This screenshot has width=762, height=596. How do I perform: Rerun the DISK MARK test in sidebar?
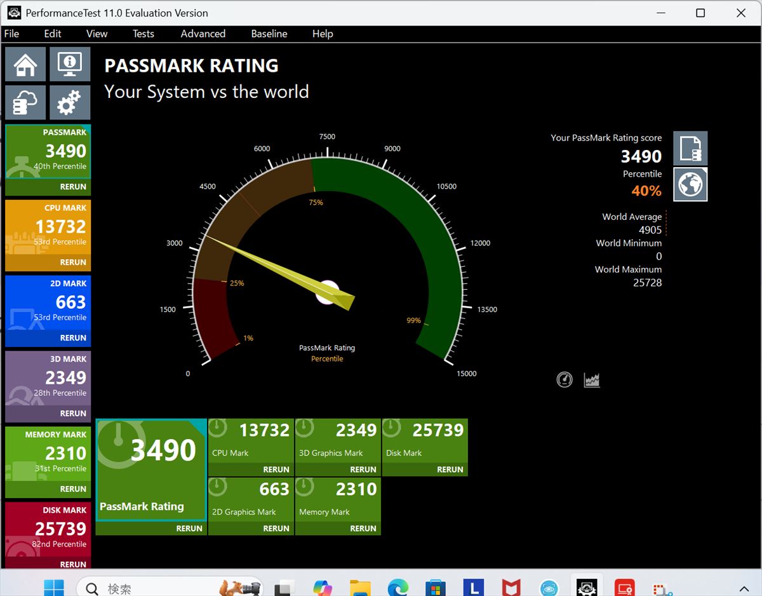pyautogui.click(x=73, y=564)
